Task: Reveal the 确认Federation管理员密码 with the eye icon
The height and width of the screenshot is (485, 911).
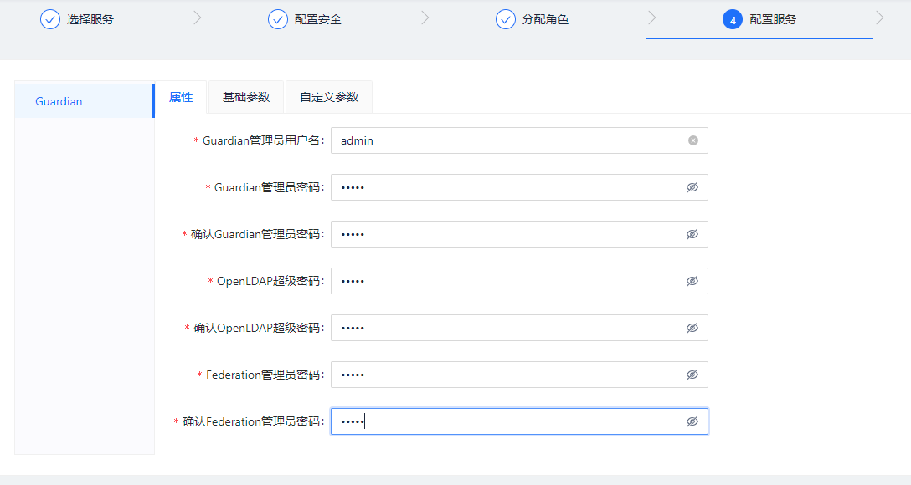Action: (692, 421)
